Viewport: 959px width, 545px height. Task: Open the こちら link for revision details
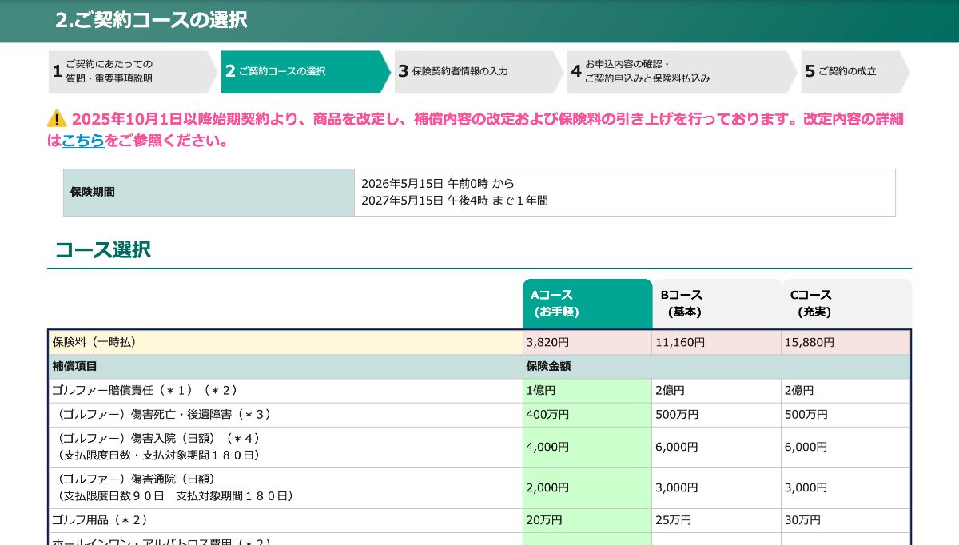click(82, 141)
